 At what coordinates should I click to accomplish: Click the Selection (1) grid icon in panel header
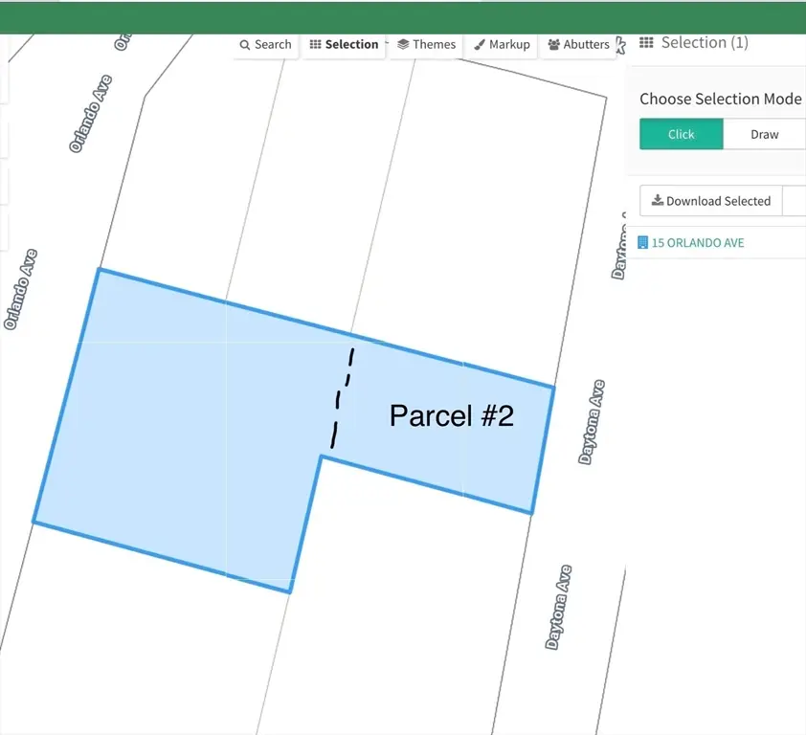click(x=646, y=42)
